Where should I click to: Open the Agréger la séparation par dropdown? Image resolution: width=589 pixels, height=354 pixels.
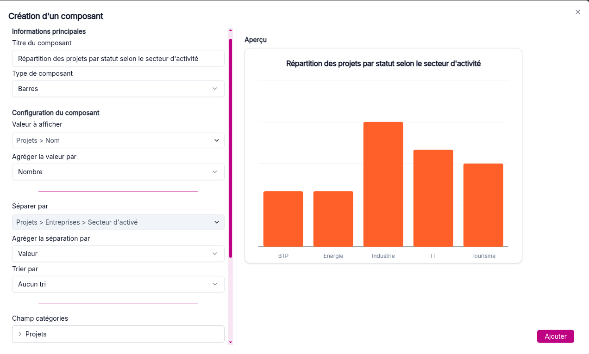[118, 254]
